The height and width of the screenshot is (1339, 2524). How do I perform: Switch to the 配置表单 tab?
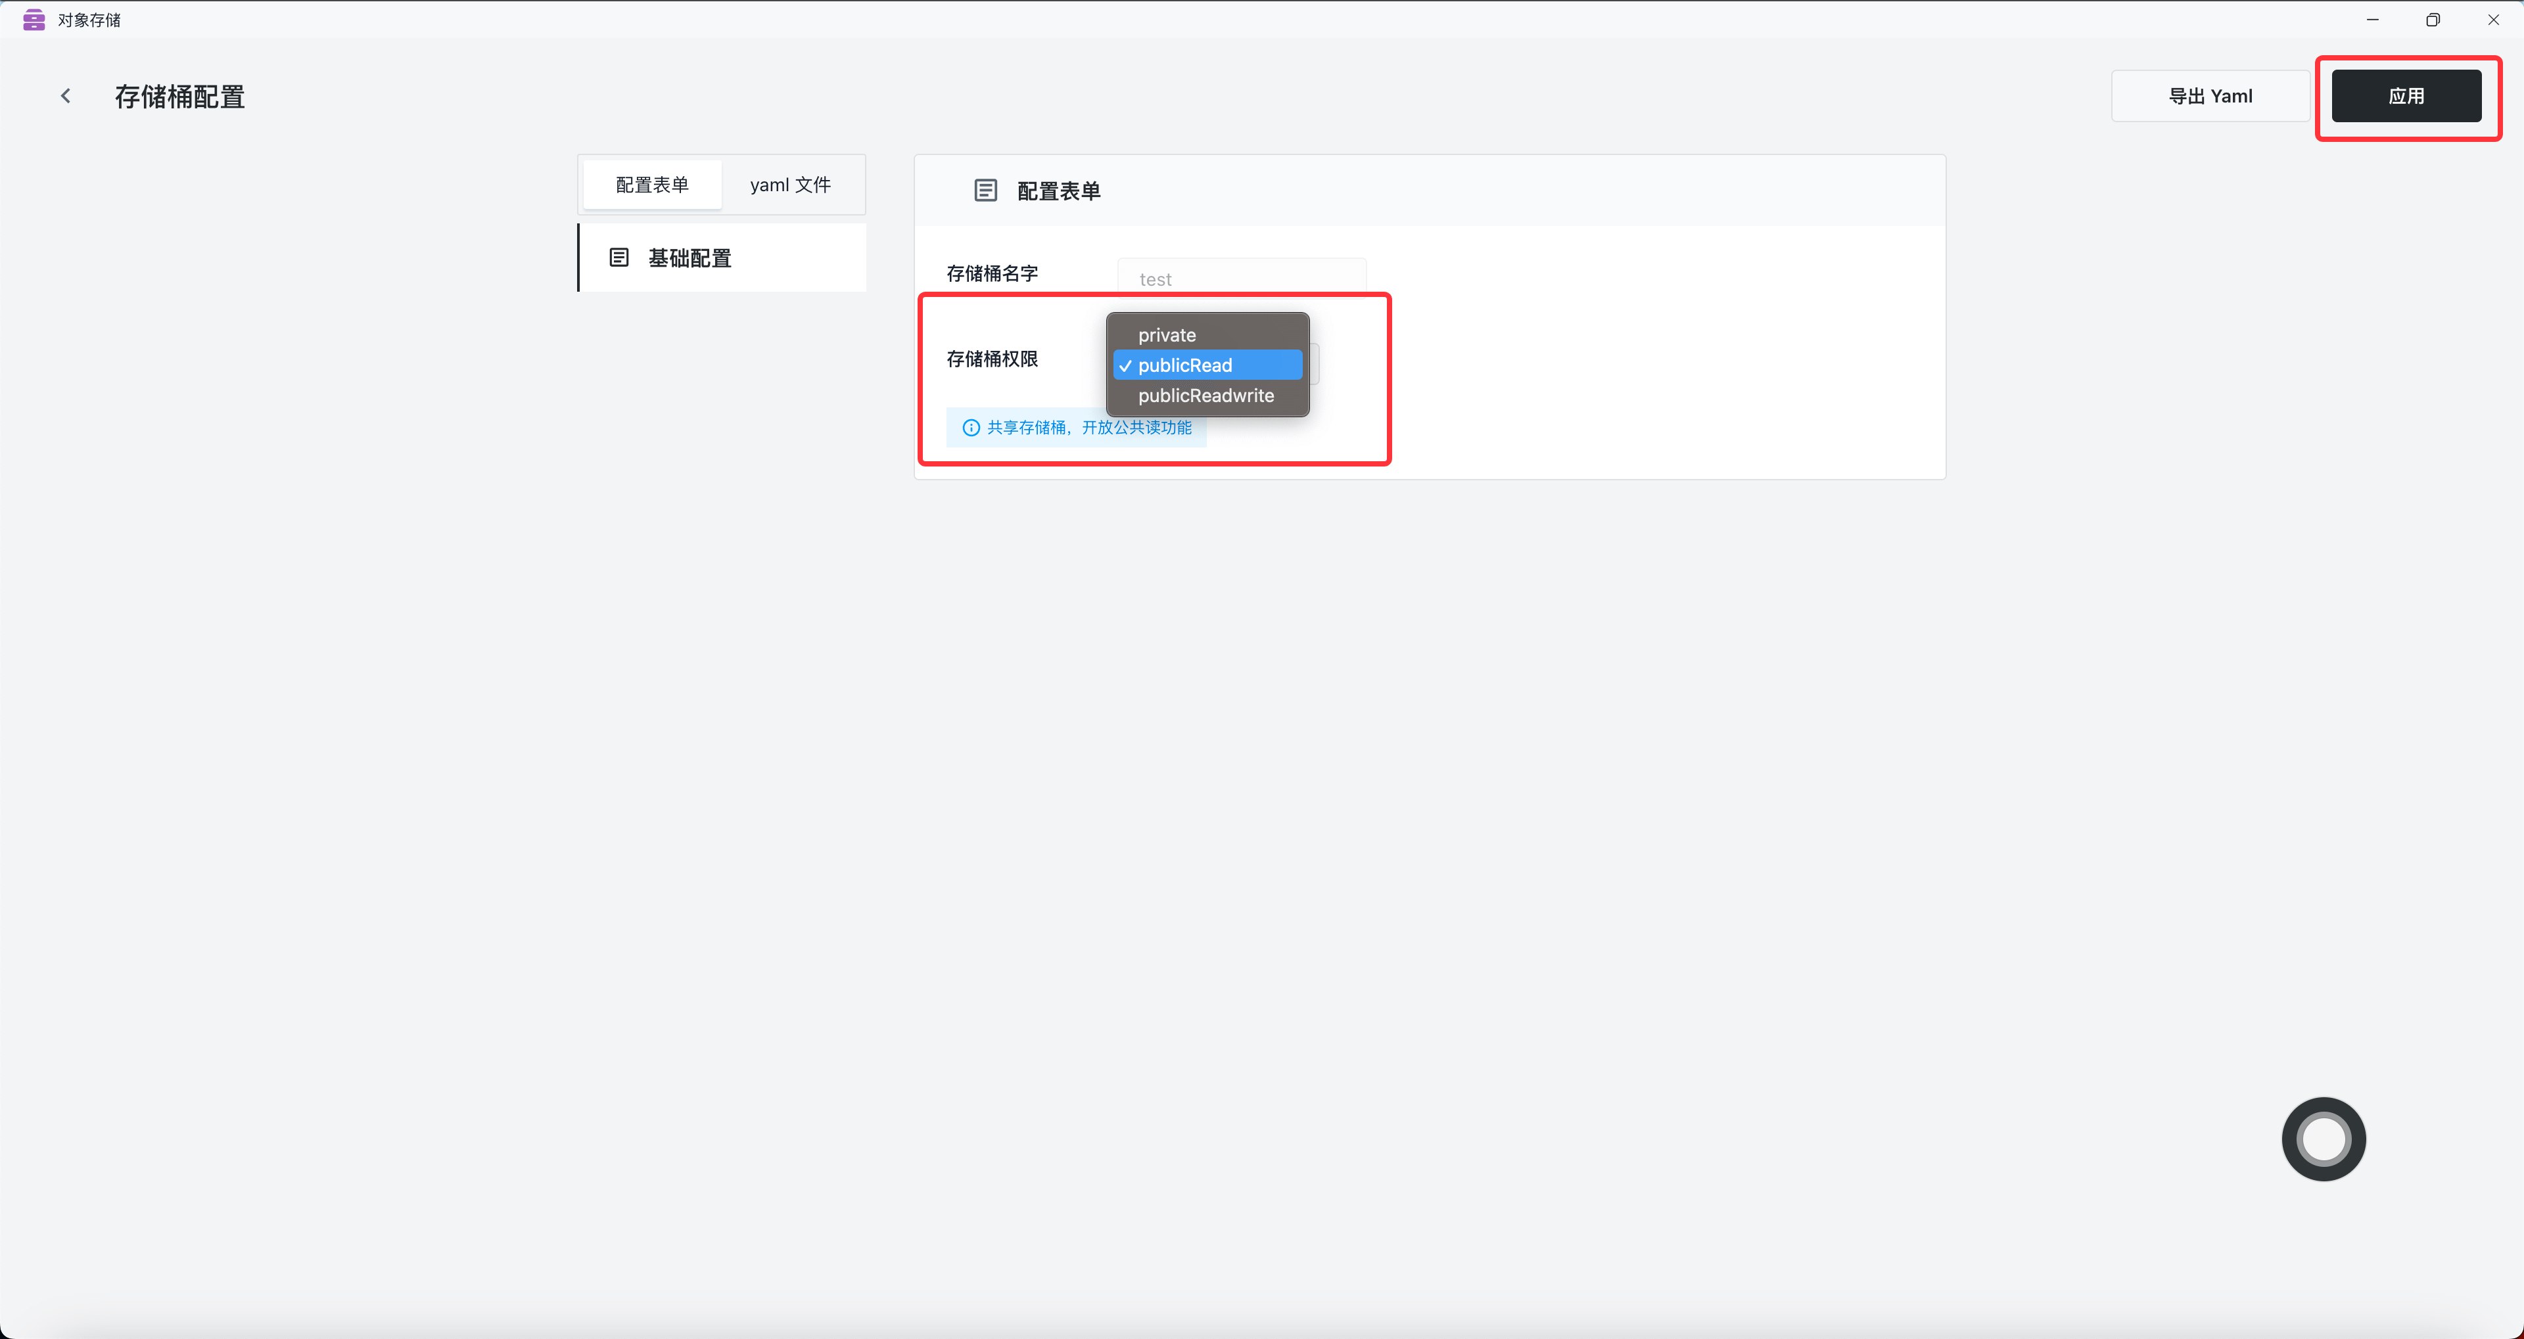(x=653, y=185)
